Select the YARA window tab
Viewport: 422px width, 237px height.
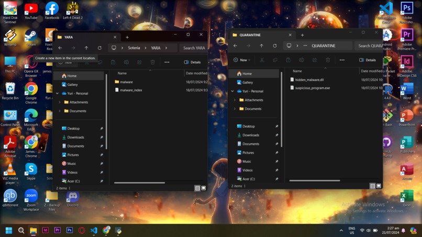tap(87, 37)
